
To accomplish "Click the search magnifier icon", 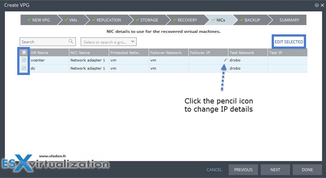I will click(x=71, y=42).
